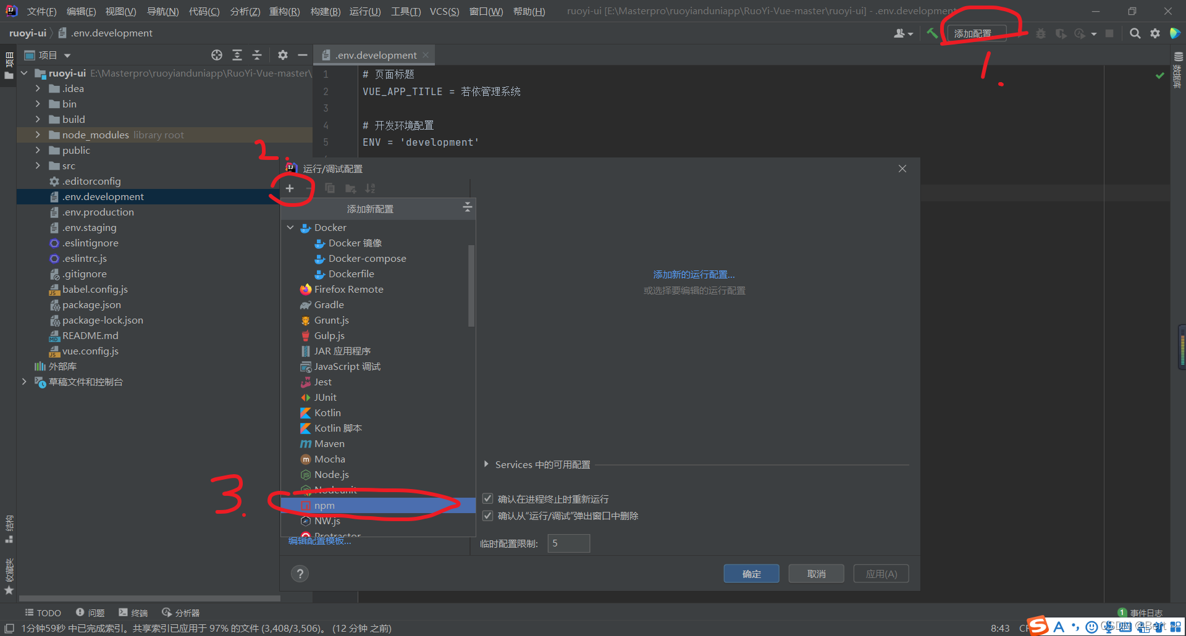
Task: Expand the src folder
Action: [x=38, y=165]
